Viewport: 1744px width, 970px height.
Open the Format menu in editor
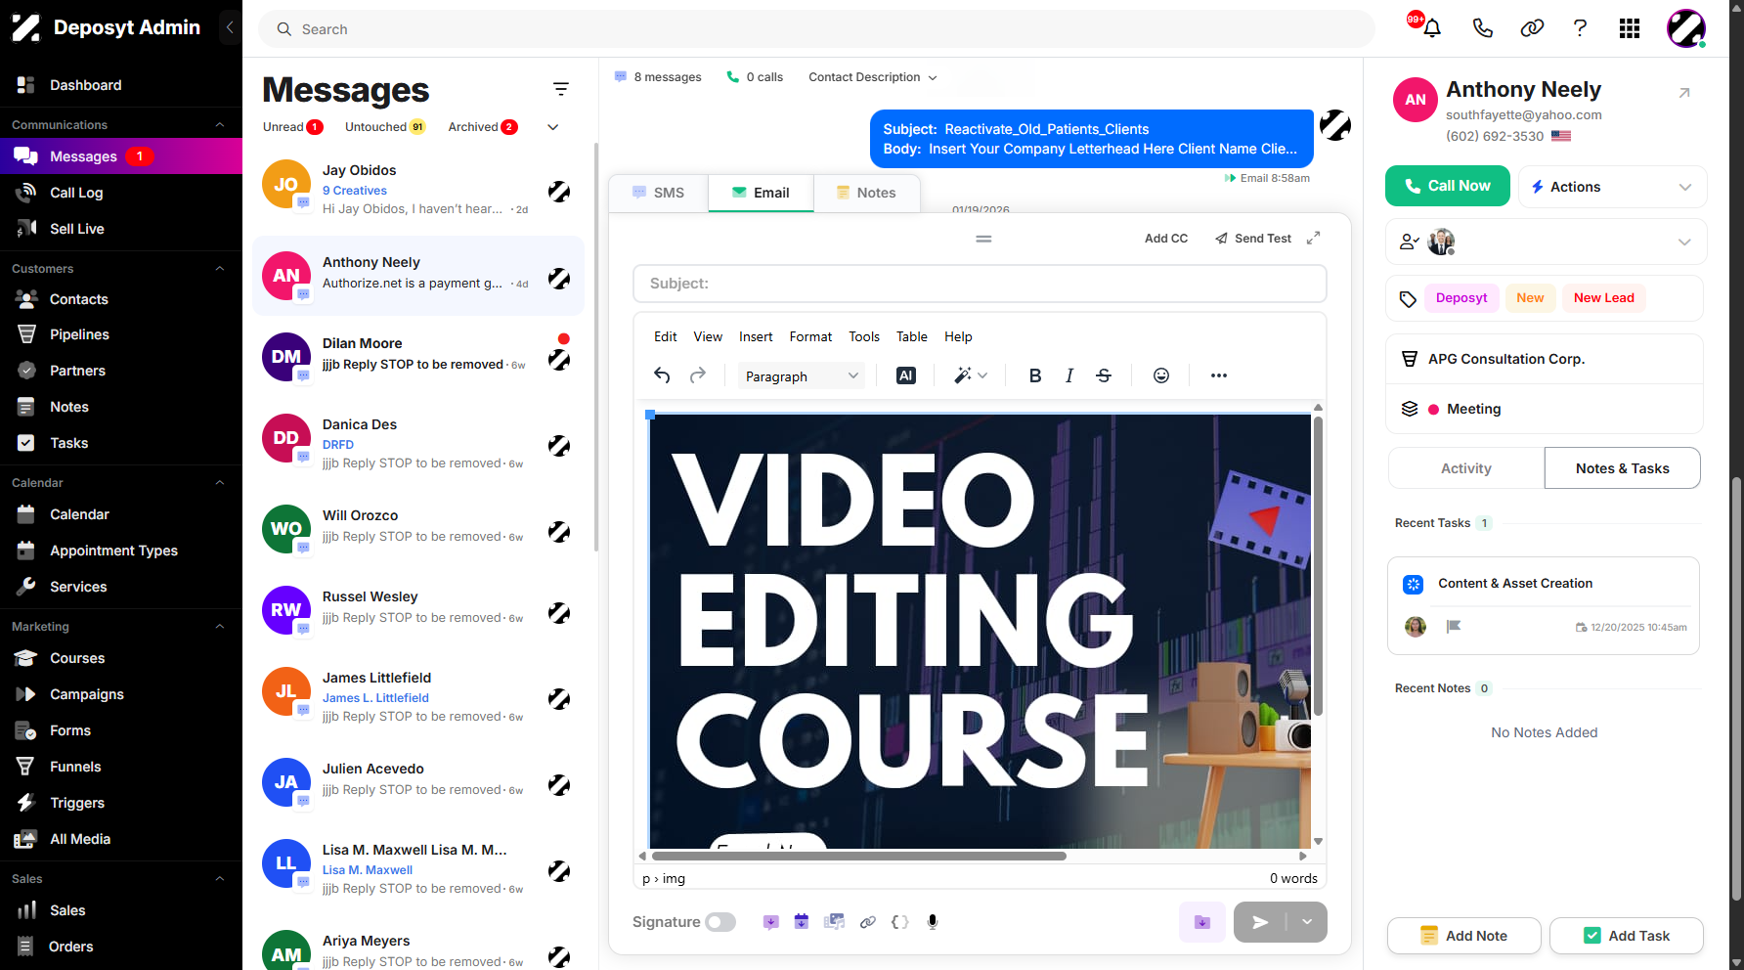(810, 336)
